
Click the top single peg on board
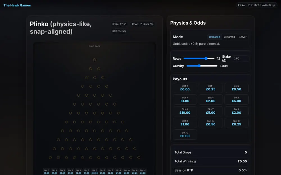pyautogui.click(x=94, y=60)
